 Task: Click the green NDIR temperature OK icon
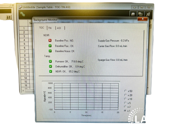click(x=51, y=71)
